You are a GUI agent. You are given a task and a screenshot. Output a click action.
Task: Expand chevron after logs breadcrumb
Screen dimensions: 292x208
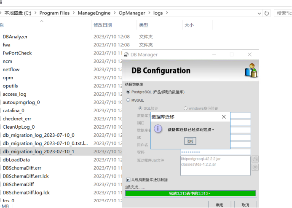[x=167, y=13]
